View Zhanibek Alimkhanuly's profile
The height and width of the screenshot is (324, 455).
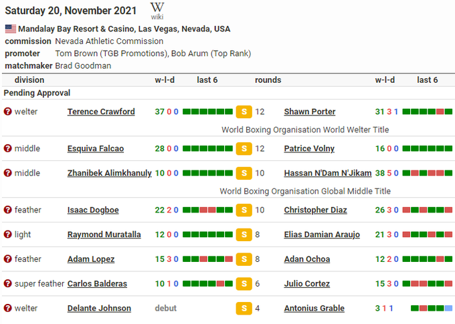(x=110, y=173)
